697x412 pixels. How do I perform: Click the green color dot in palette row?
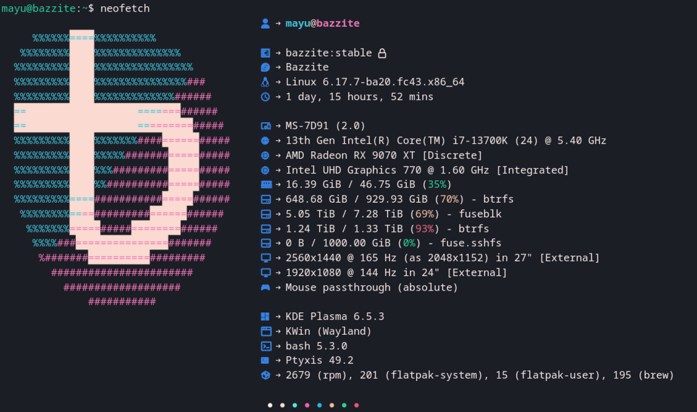[x=344, y=405]
